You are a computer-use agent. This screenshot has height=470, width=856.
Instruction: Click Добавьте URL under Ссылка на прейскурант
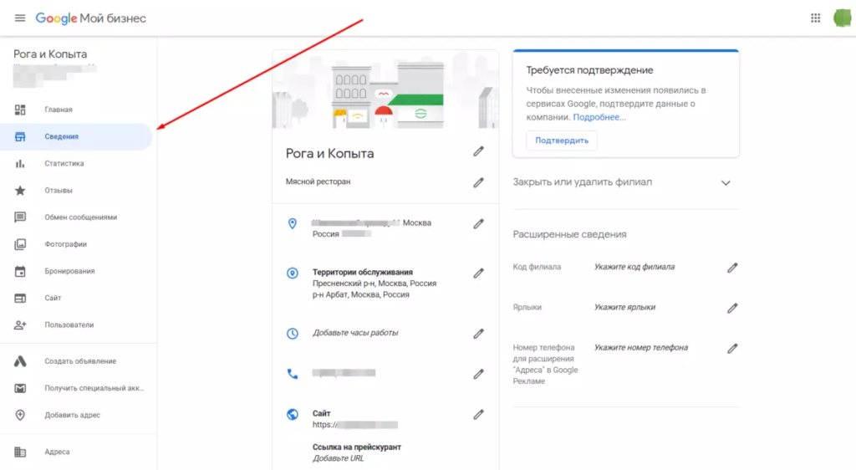click(338, 458)
